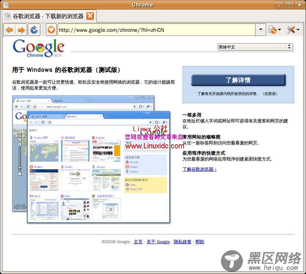The height and width of the screenshot is (274, 306).
Task: Click the page icon on the tab
Action: pyautogui.click(x=7, y=16)
